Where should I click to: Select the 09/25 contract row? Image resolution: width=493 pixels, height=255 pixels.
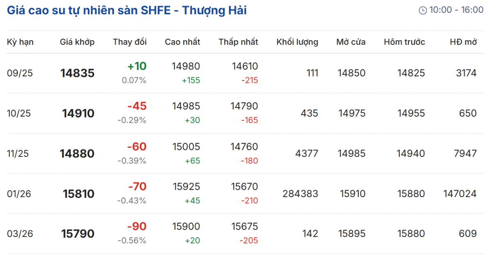[20, 73]
